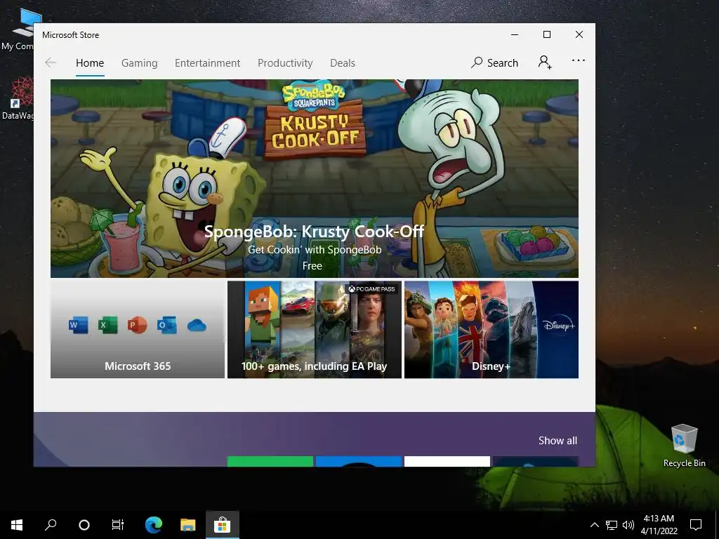Show hidden system tray icons
This screenshot has width=719, height=539.
pos(594,525)
